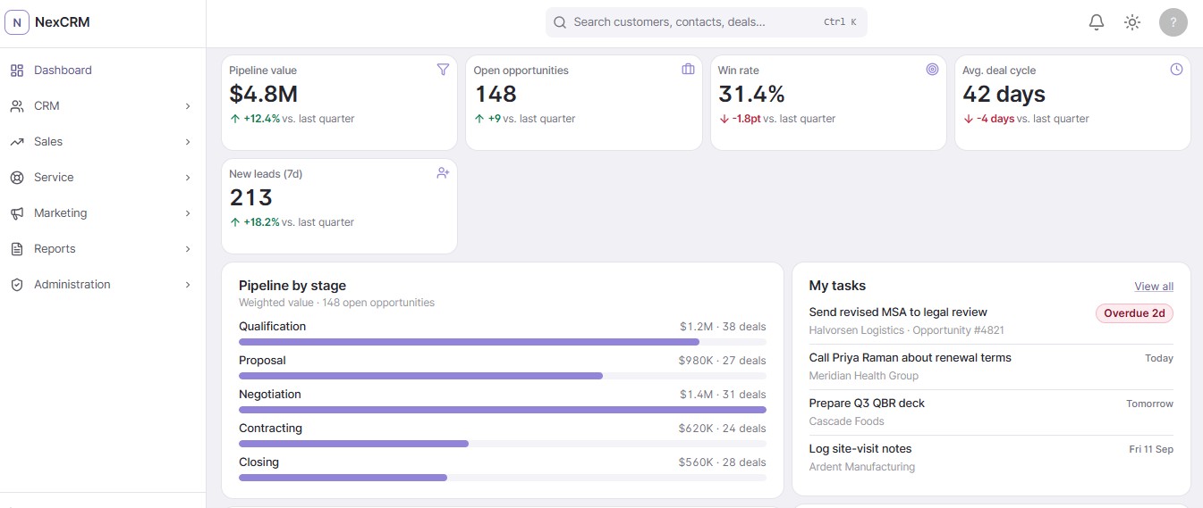This screenshot has height=508, width=1203.
Task: Click $620K · 24 deals value
Action: 722,429
